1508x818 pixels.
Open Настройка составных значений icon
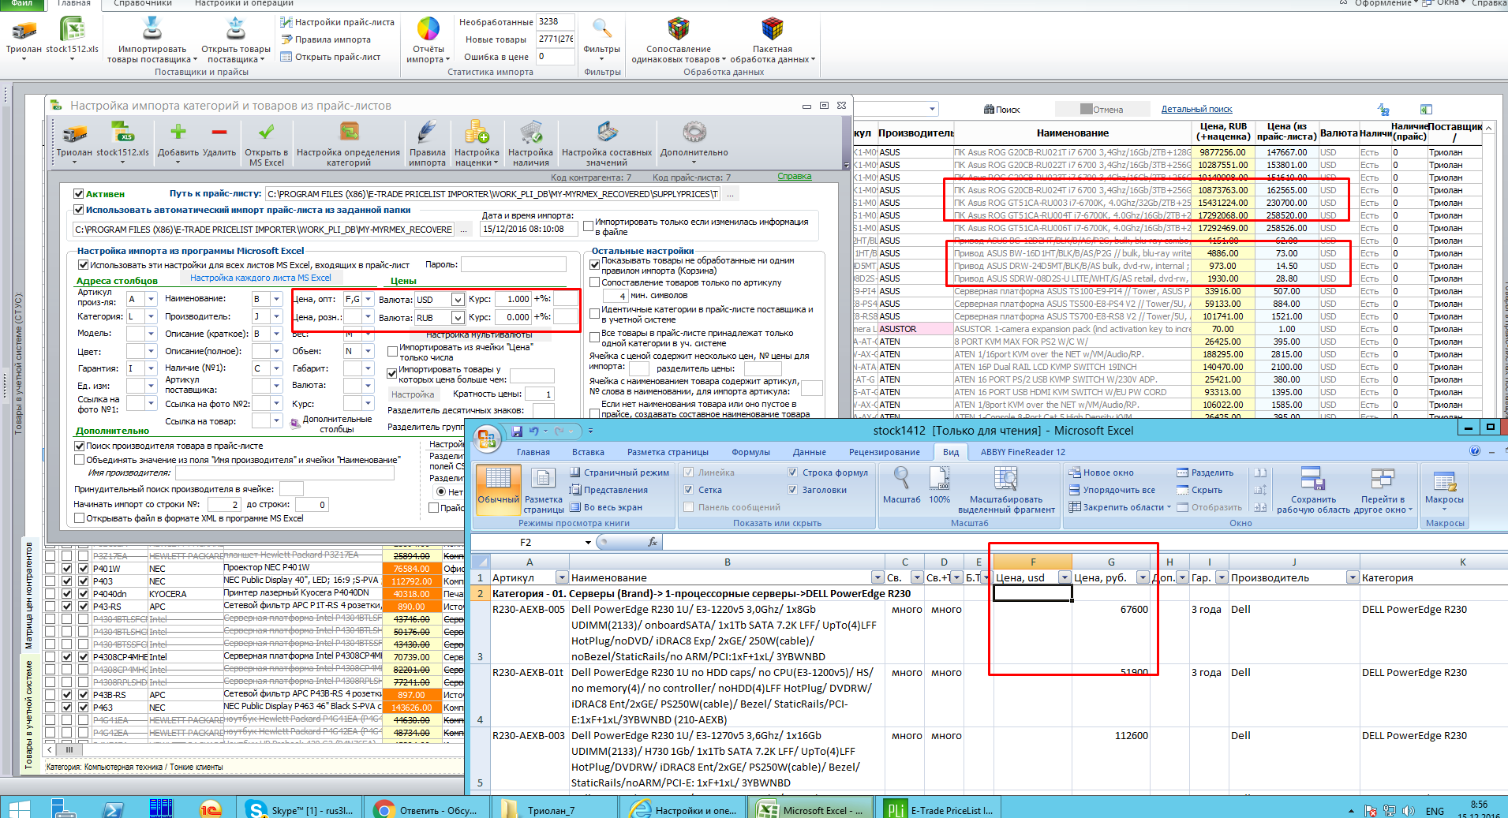click(607, 132)
